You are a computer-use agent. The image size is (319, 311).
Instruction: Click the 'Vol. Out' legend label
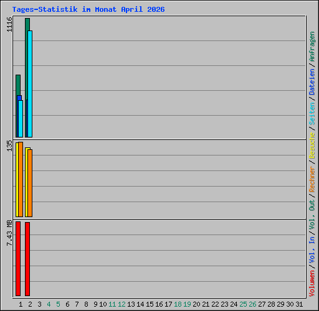click(312, 215)
